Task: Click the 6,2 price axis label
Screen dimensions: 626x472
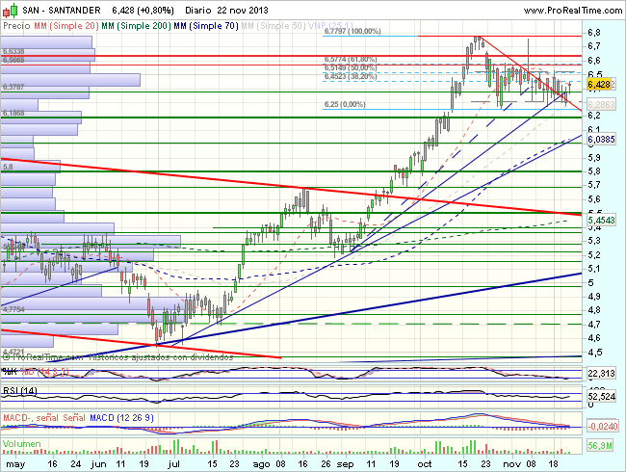Action: tap(594, 116)
